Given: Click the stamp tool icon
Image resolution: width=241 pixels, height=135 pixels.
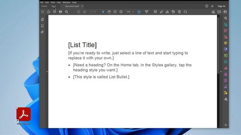Looking at the screenshot, I should click(x=173, y=12).
